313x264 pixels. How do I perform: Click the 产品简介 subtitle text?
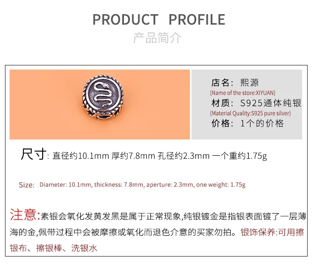(x=157, y=37)
